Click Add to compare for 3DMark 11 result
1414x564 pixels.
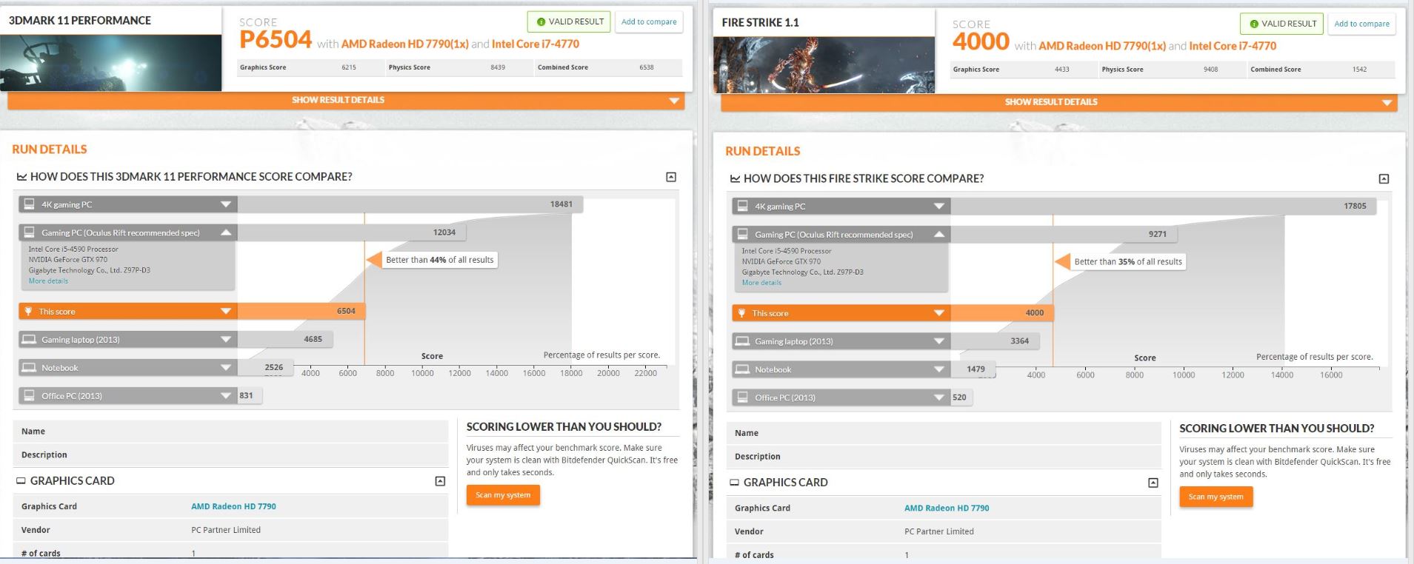649,22
